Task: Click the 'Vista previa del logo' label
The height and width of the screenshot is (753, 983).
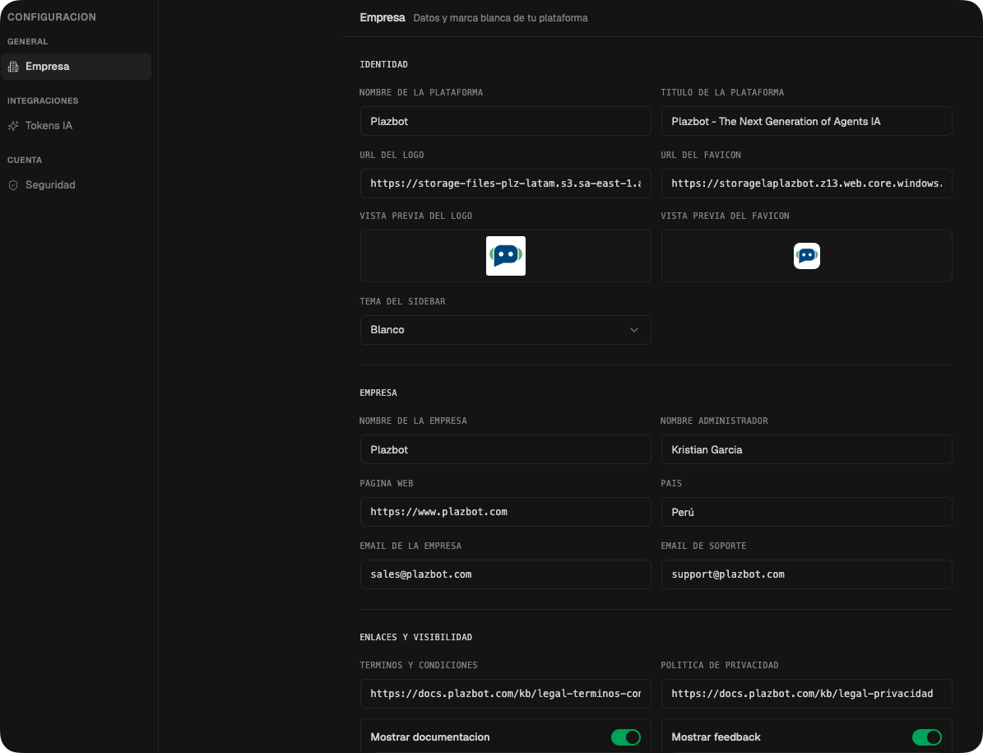Action: 416,216
